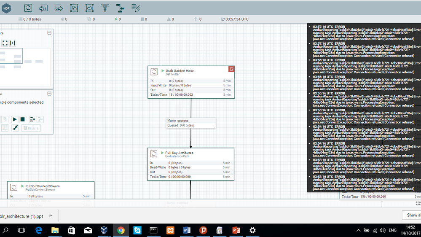Select the Remote Process Group cloud icon
The height and width of the screenshot is (237, 421).
pyautogui.click(x=89, y=8)
